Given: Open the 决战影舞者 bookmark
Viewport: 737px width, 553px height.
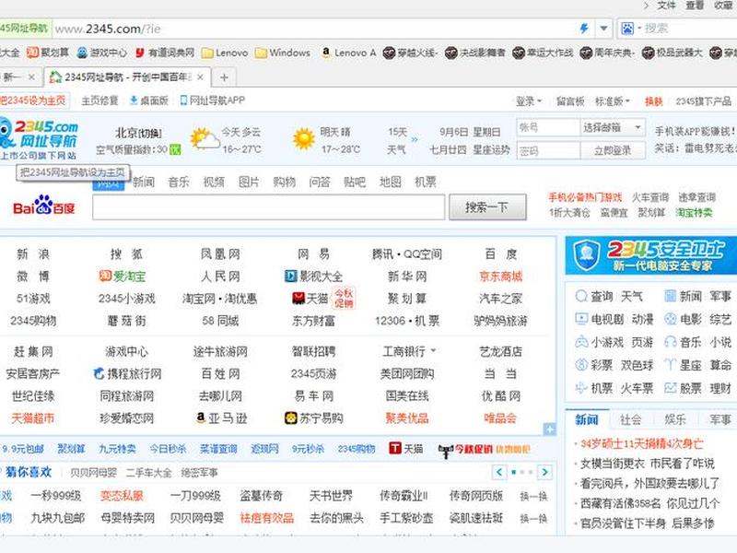Looking at the screenshot, I should [x=474, y=53].
